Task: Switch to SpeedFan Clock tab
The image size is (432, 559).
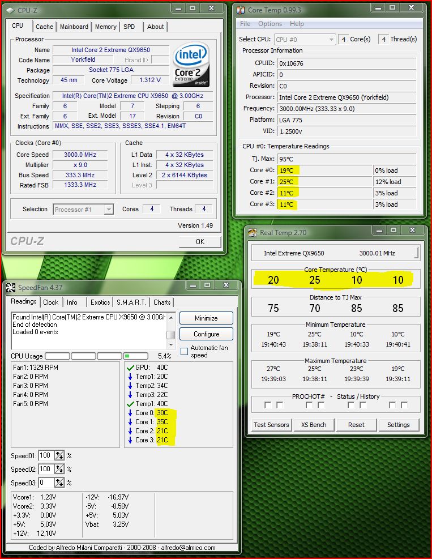Action: [x=50, y=302]
